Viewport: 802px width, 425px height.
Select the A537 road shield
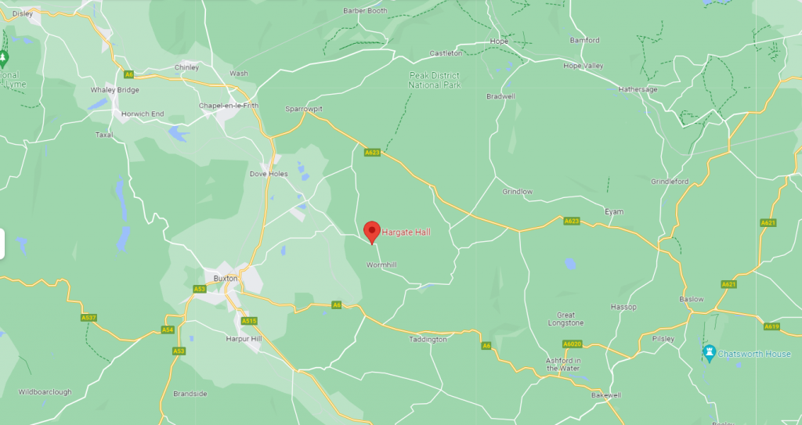(89, 318)
